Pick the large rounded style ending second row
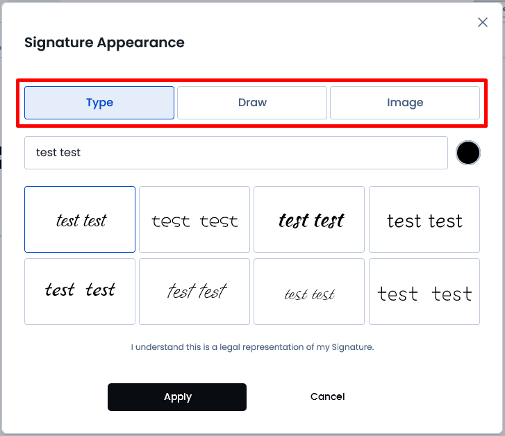This screenshot has height=436, width=505. [424, 292]
